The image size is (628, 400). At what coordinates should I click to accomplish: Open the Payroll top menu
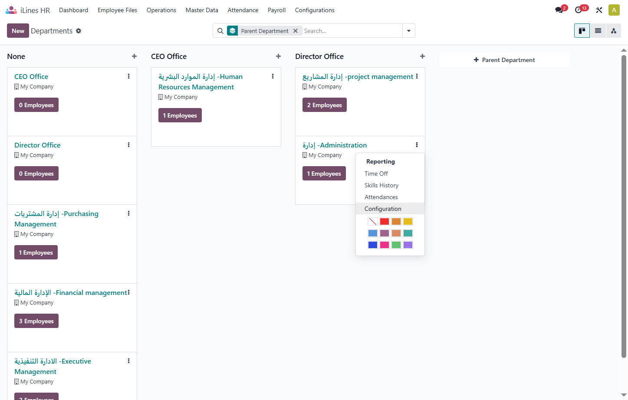click(x=276, y=10)
